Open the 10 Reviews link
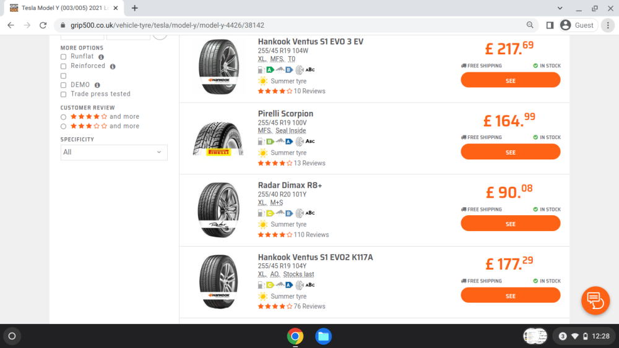 tap(309, 91)
